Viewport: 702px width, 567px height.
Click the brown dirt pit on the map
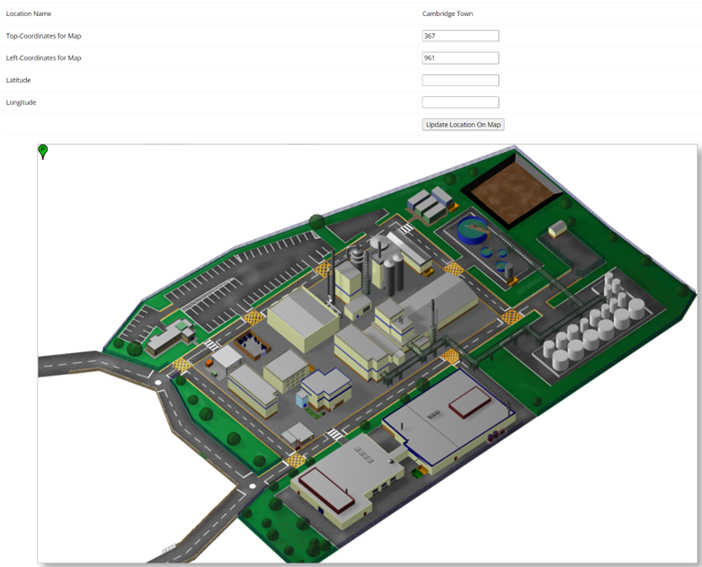pyautogui.click(x=512, y=190)
